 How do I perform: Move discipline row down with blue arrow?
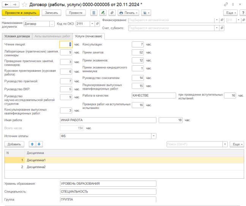[39, 144]
